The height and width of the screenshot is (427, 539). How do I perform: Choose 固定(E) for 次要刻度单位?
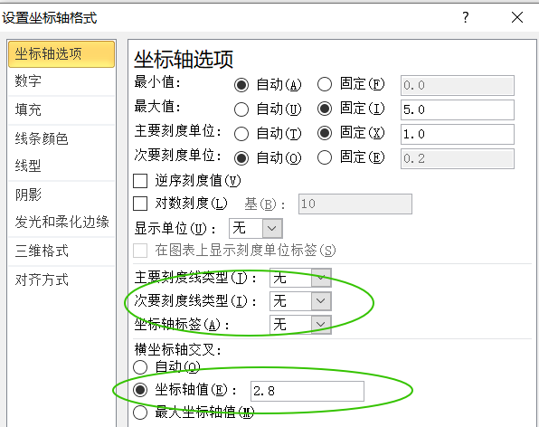point(324,157)
